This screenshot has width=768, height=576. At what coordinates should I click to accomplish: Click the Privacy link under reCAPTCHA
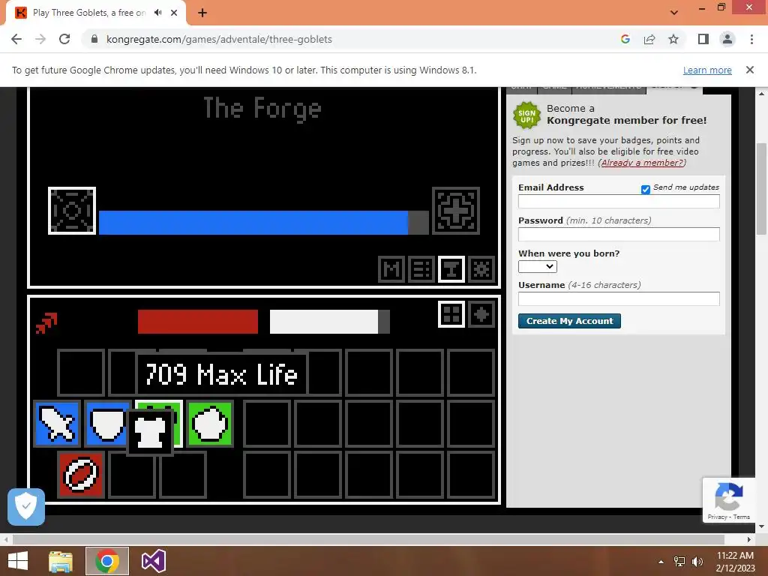pyautogui.click(x=717, y=517)
